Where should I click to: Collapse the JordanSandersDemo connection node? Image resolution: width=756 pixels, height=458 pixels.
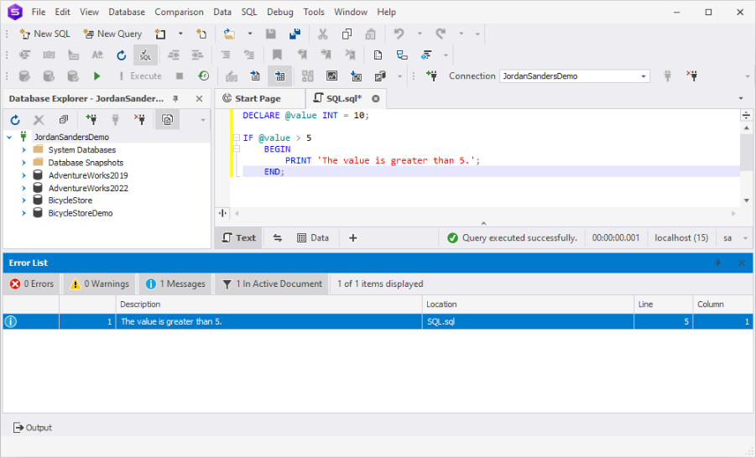tap(9, 137)
